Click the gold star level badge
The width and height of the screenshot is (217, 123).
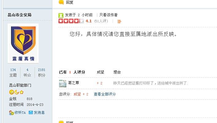21,92
